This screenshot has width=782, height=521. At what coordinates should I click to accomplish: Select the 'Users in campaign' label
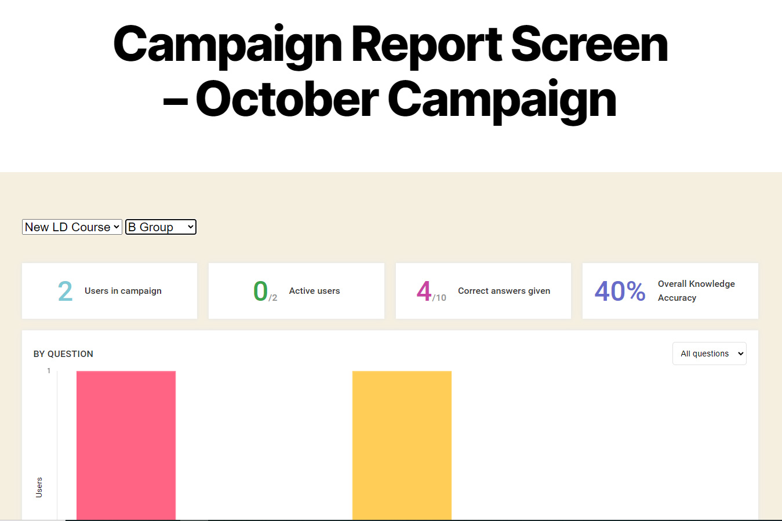click(123, 291)
